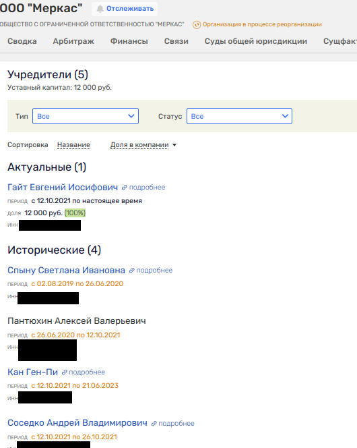
Task: Click the ООО "Меркас" company title
Action: pyautogui.click(x=41, y=8)
